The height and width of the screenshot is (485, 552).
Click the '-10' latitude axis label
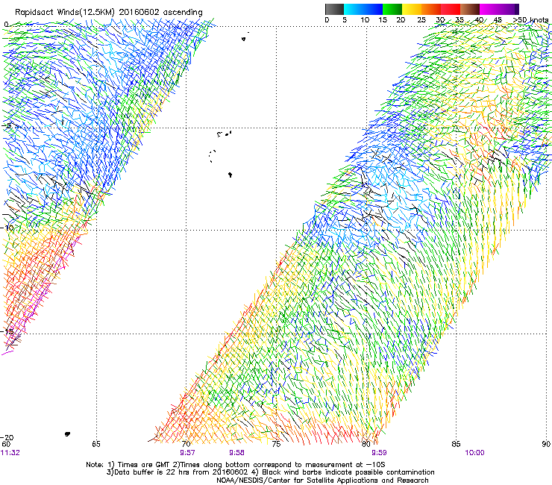click(x=7, y=228)
